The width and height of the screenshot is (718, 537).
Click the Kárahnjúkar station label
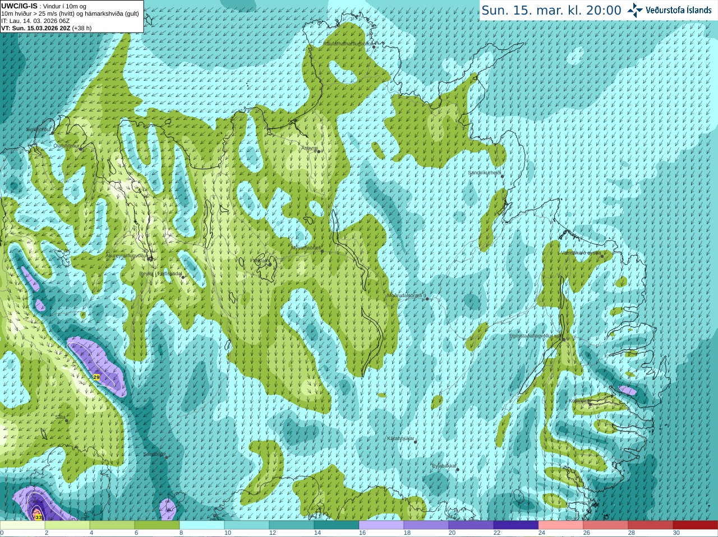point(401,438)
